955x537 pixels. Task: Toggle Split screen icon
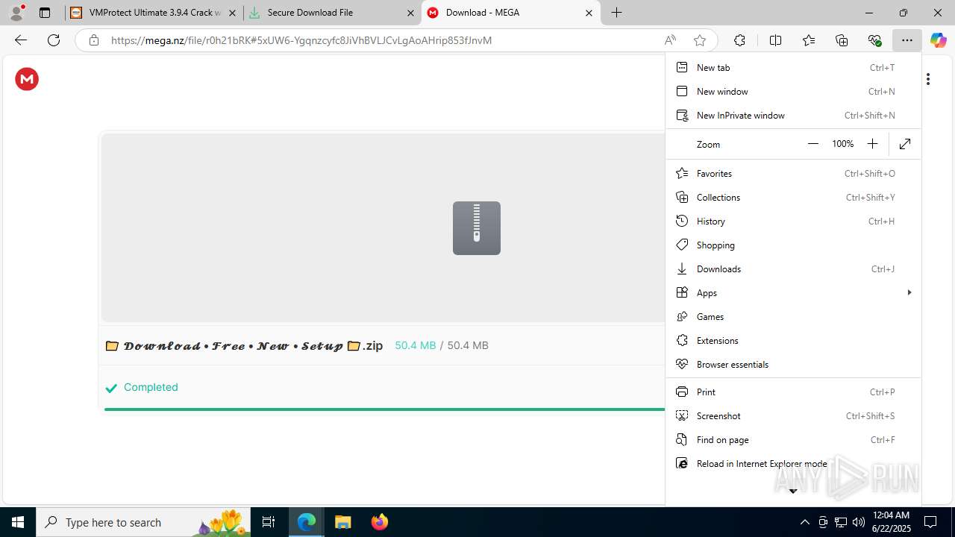[775, 40]
